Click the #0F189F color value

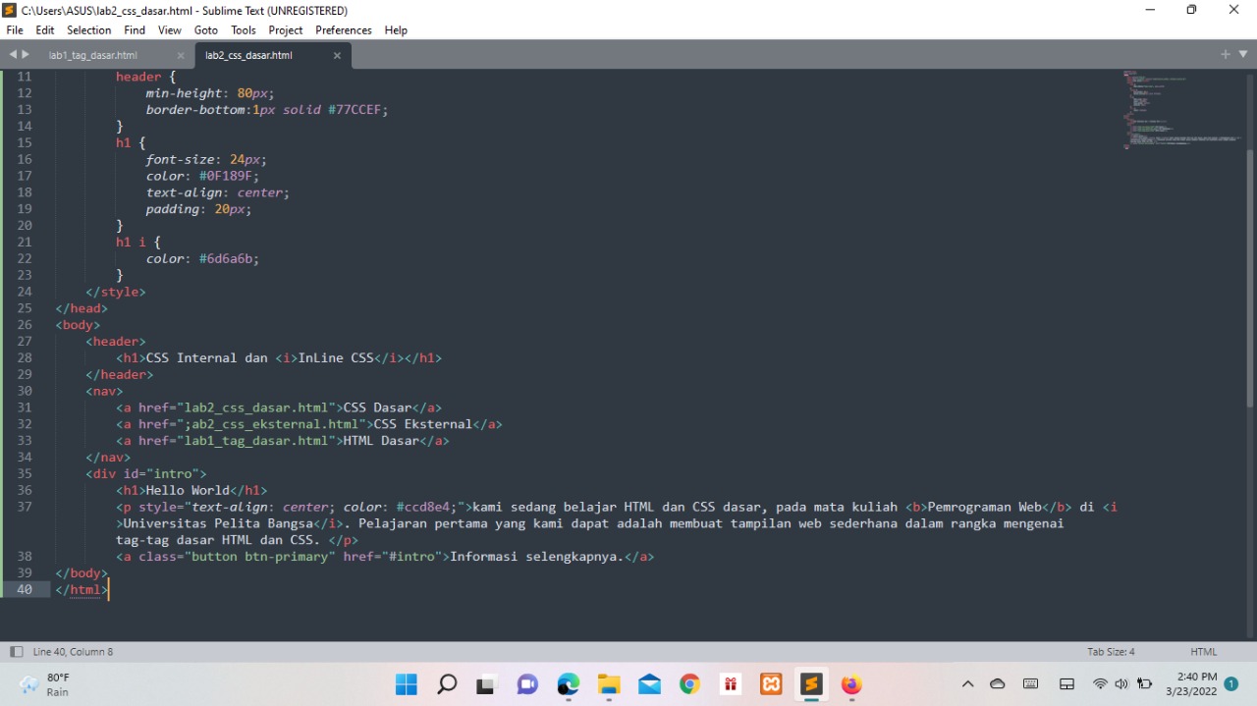[x=226, y=176]
